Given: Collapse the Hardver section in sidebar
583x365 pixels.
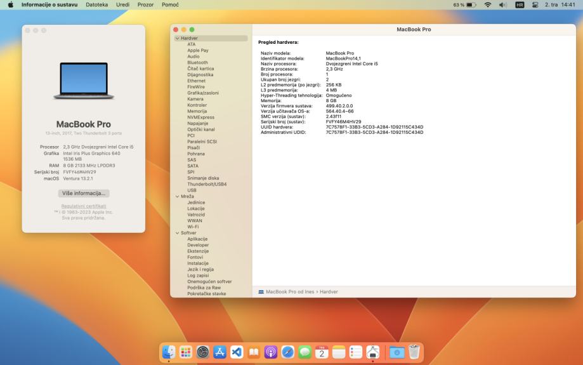Looking at the screenshot, I should point(177,38).
